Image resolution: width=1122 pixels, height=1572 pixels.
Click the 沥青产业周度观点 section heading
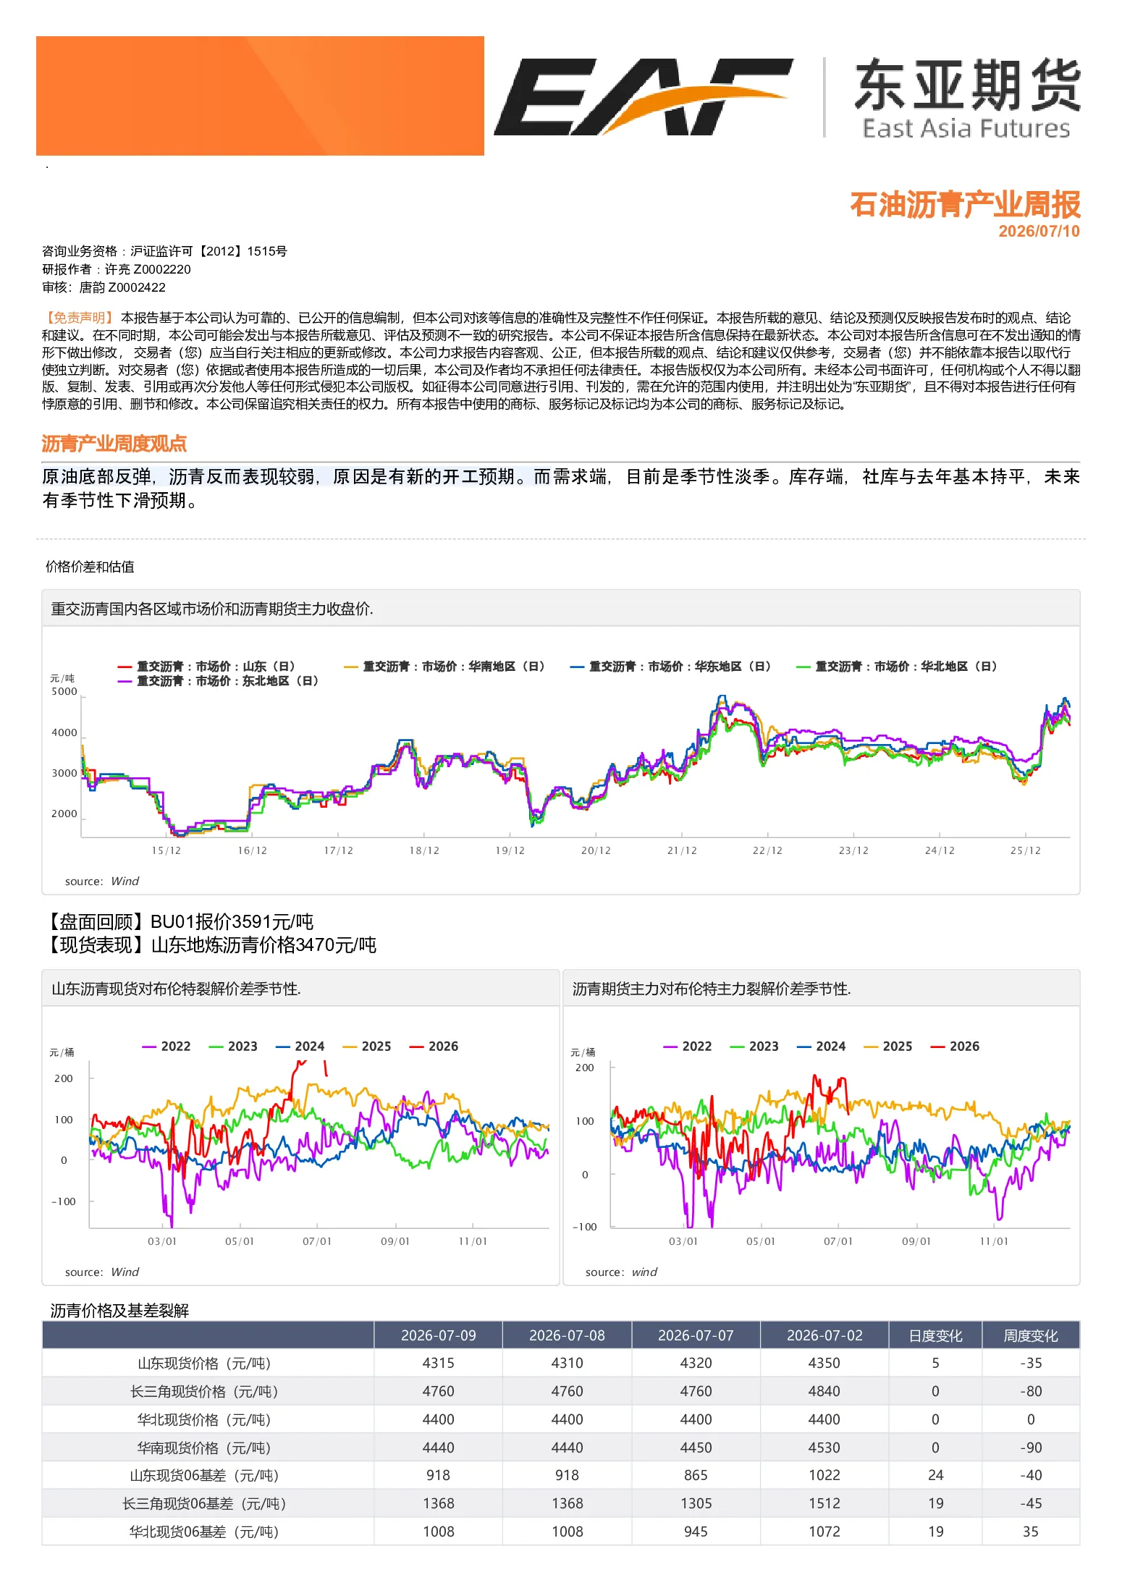click(x=114, y=444)
